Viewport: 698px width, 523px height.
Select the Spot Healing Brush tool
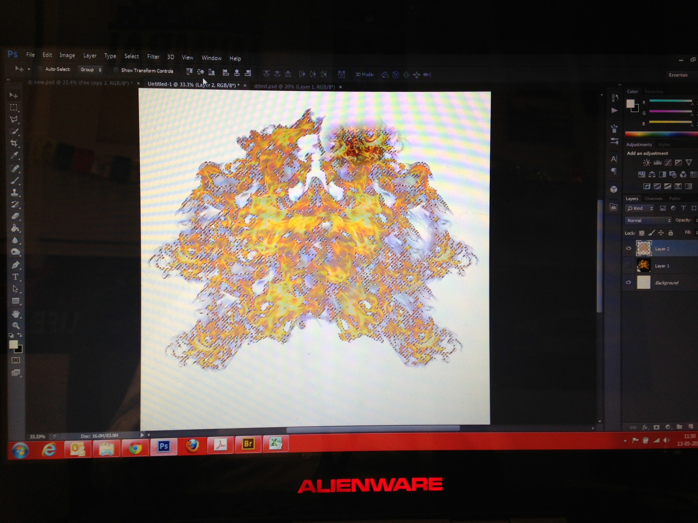pyautogui.click(x=15, y=168)
